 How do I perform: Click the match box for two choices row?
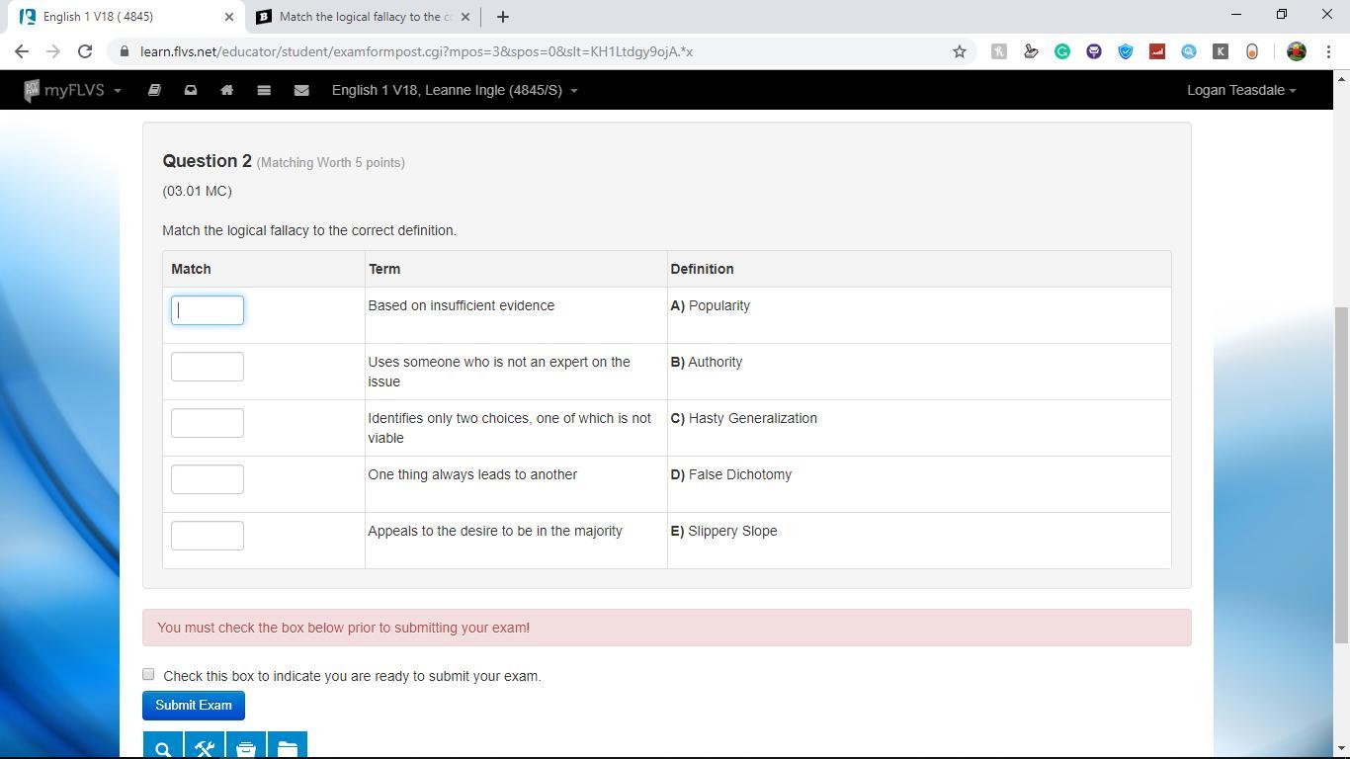coord(208,423)
